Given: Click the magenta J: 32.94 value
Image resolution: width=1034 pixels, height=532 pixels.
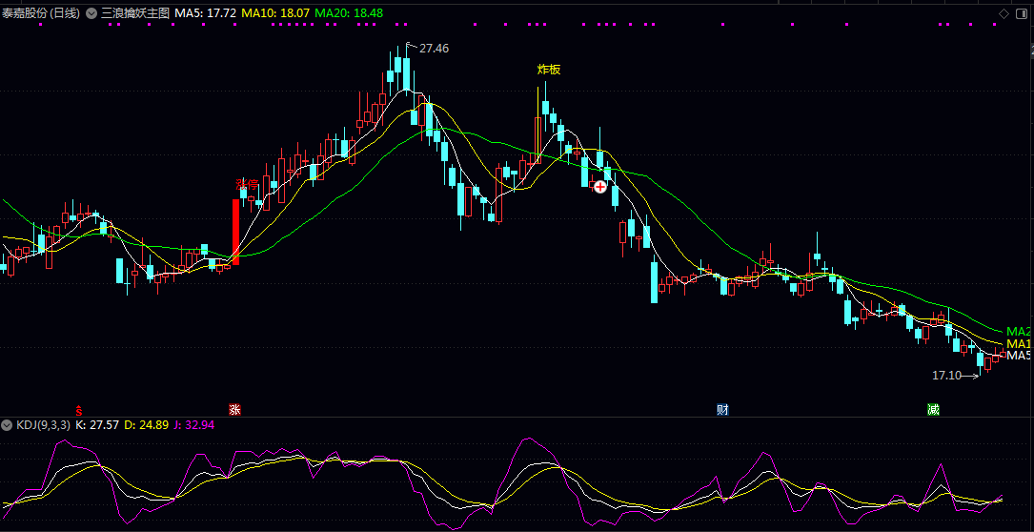Looking at the screenshot, I should [x=193, y=424].
